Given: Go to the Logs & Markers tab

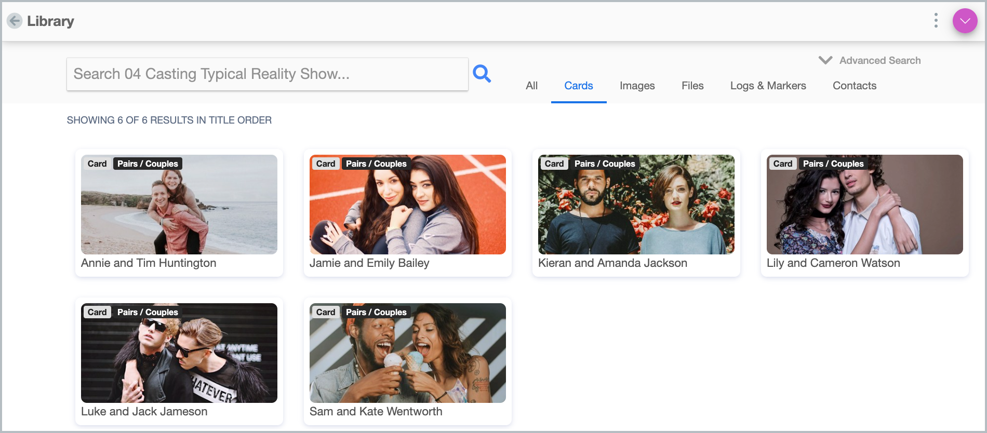Looking at the screenshot, I should coord(768,86).
